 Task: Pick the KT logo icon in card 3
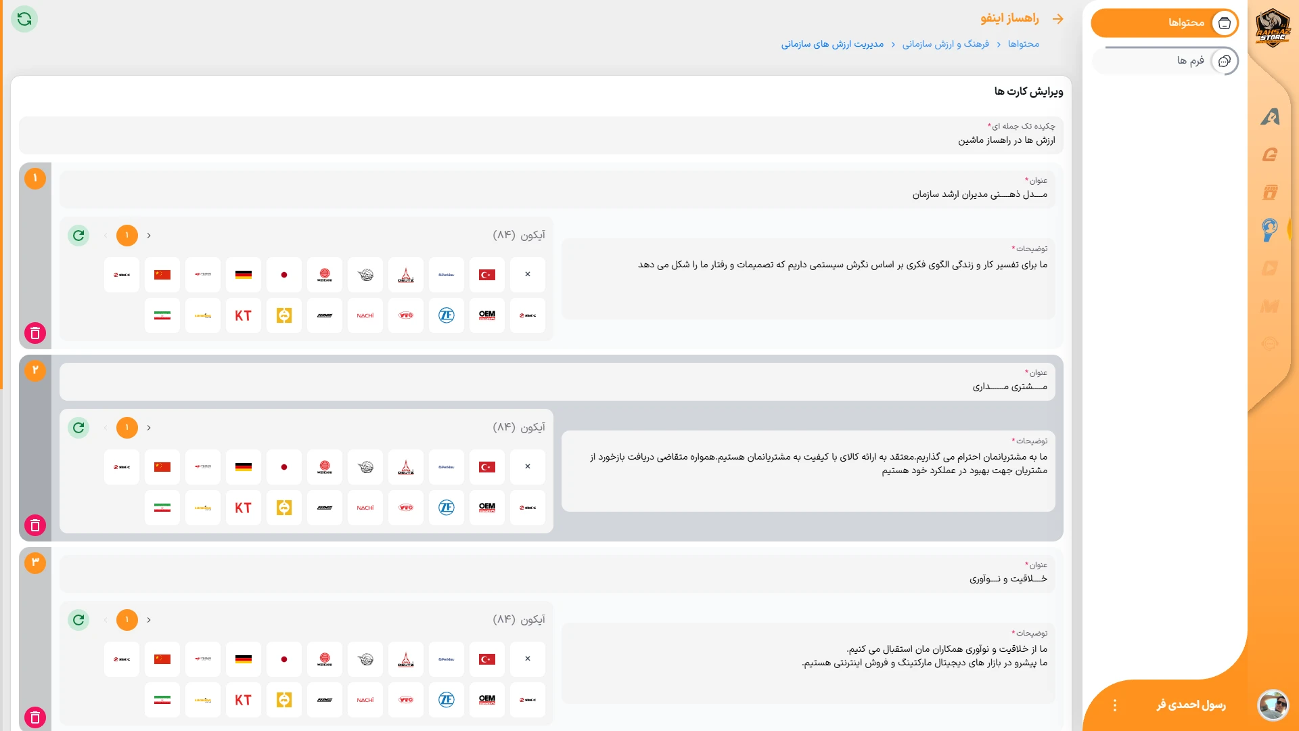(244, 700)
